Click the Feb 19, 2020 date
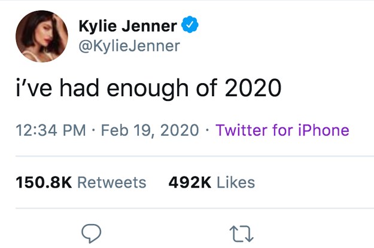The width and height of the screenshot is (374, 248). [150, 130]
